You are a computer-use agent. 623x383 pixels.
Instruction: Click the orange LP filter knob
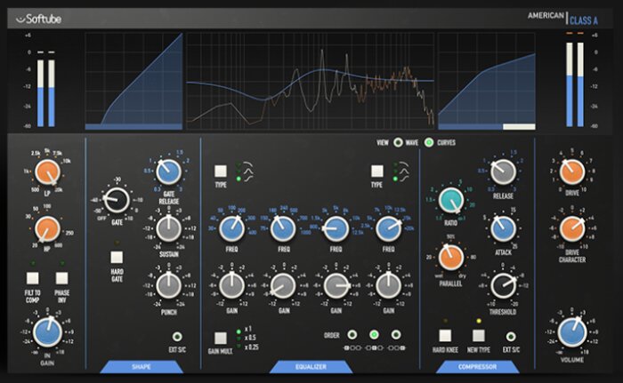click(x=47, y=172)
